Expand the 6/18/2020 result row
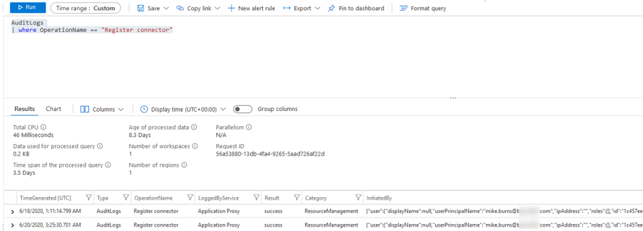This screenshot has width=643, height=231. click(12, 212)
